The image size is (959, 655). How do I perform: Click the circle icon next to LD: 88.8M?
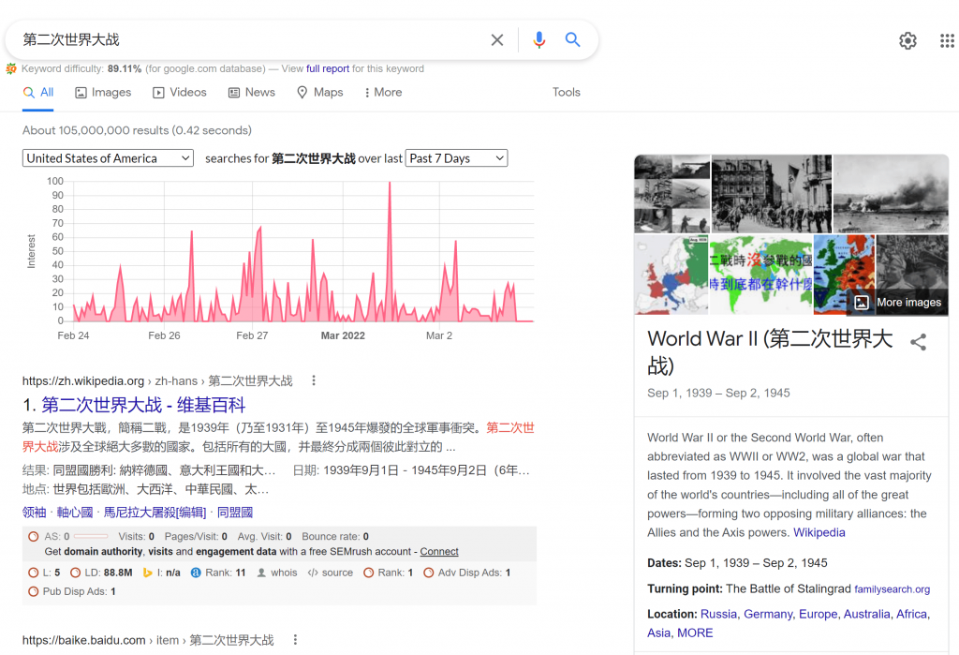[x=75, y=573]
